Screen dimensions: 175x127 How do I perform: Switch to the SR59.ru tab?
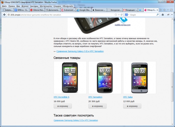(22, 10)
